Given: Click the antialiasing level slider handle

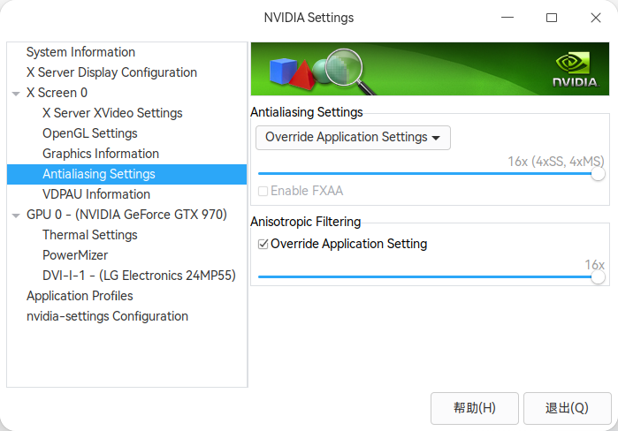Looking at the screenshot, I should coord(598,174).
